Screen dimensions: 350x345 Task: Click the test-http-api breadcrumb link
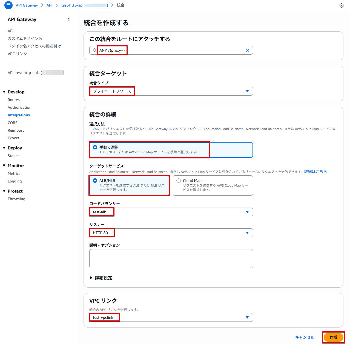coord(84,5)
